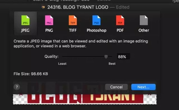Image resolution: width=179 pixels, height=110 pixels.
Task: Cancel the export dialog
Action: pos(116,87)
